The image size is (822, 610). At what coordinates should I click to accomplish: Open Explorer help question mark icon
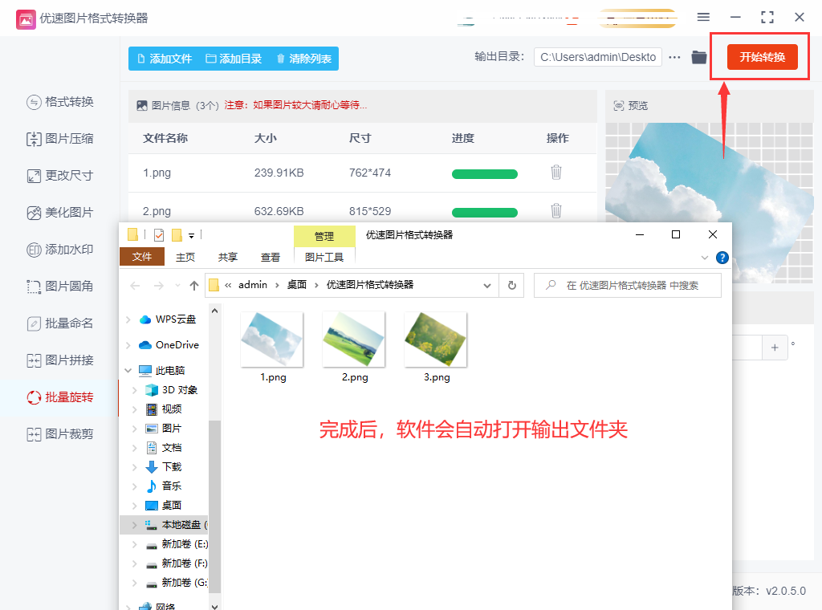pos(722,258)
